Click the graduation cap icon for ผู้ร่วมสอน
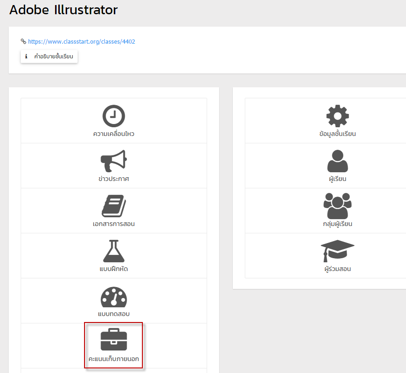 [338, 251]
